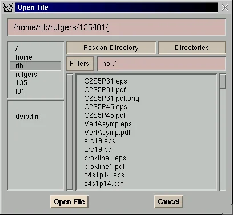Close the dialog with the X button
The image size is (233, 215).
point(225,7)
